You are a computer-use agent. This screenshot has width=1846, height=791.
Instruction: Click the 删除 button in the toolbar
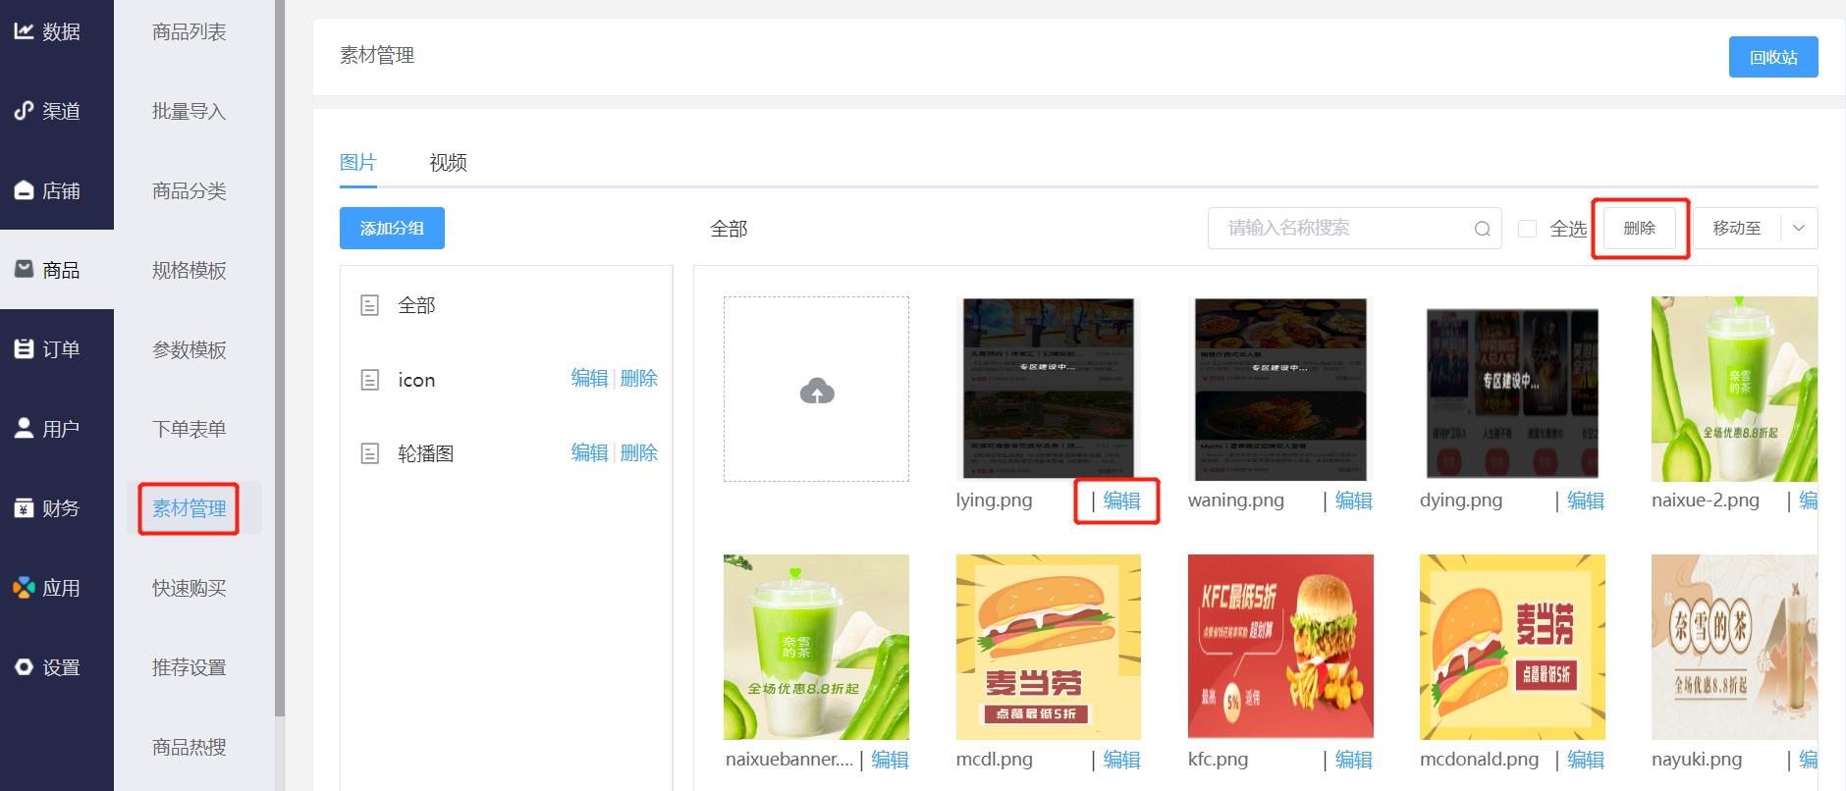(1640, 228)
